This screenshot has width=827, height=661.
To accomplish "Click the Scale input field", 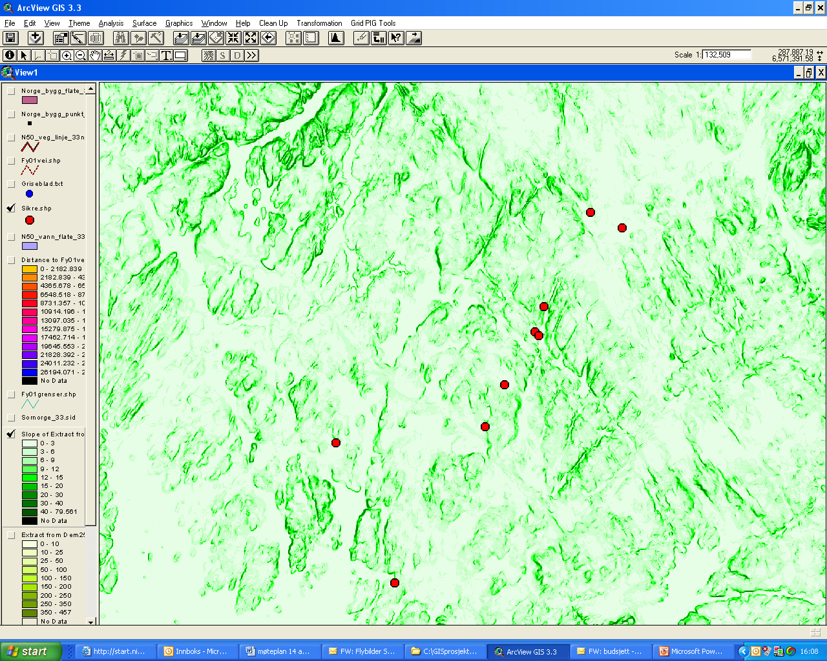I will pos(727,55).
